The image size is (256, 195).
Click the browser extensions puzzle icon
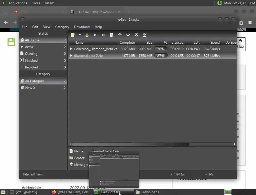click(241, 23)
